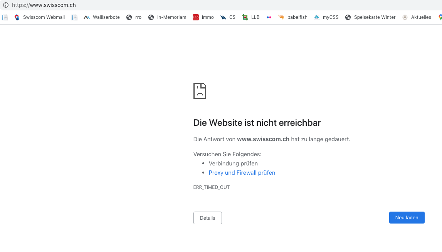The image size is (442, 252).
Task: Expand error Details button
Action: pyautogui.click(x=207, y=218)
